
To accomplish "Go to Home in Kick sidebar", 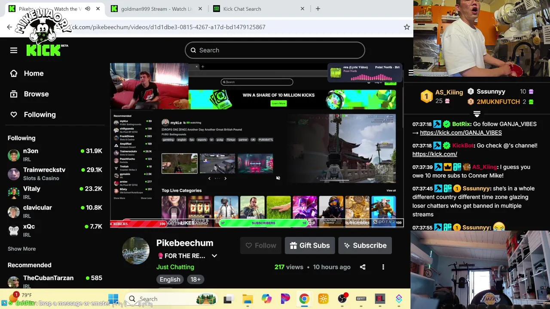I will 27,73.
